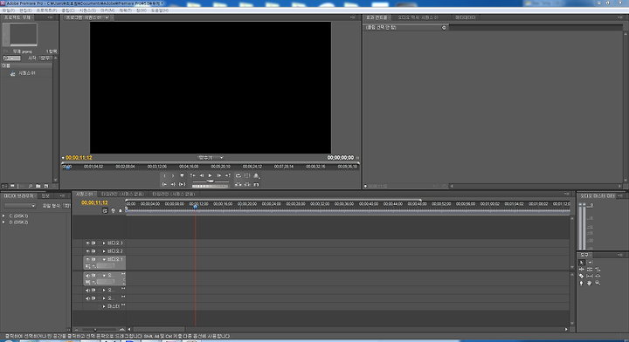Select 시퀀스 01 item in project panel

26,73
